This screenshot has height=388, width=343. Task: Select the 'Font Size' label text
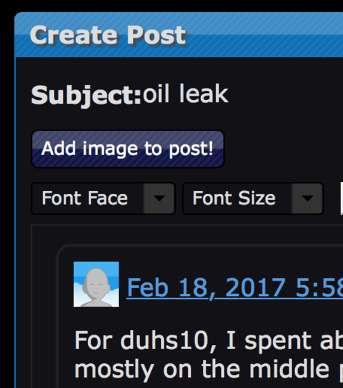(x=234, y=198)
